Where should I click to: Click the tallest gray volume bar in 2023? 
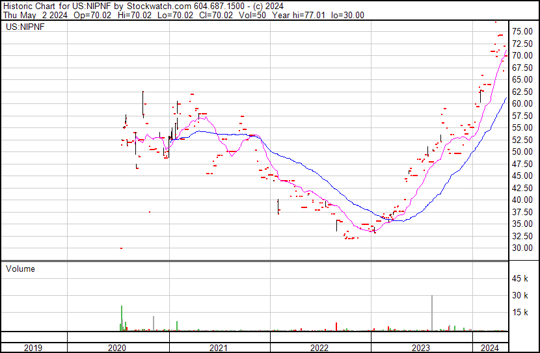pos(431,313)
